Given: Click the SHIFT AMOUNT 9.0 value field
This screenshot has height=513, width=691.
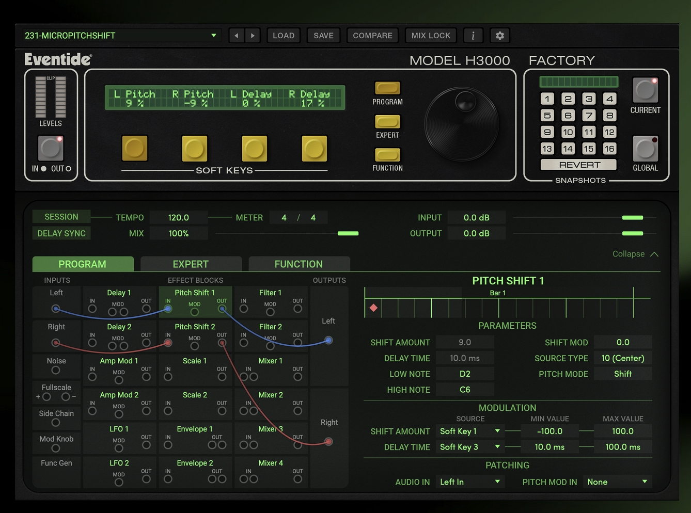Looking at the screenshot, I should tap(465, 342).
